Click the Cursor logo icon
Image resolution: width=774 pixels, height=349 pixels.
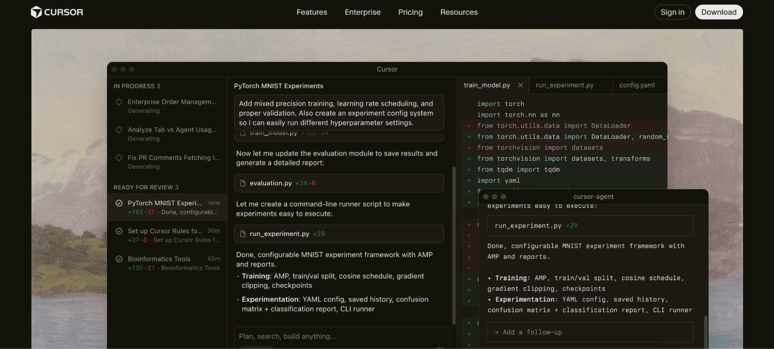click(37, 12)
